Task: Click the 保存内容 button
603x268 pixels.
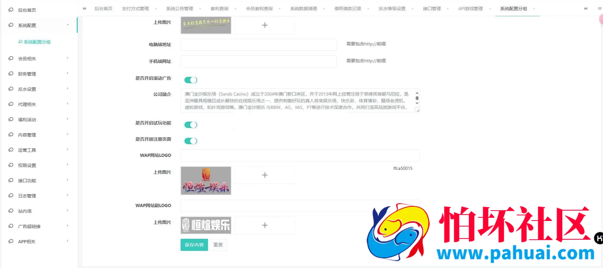Action: click(x=194, y=245)
